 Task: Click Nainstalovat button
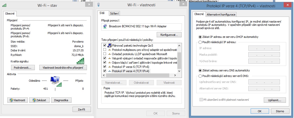114,83
